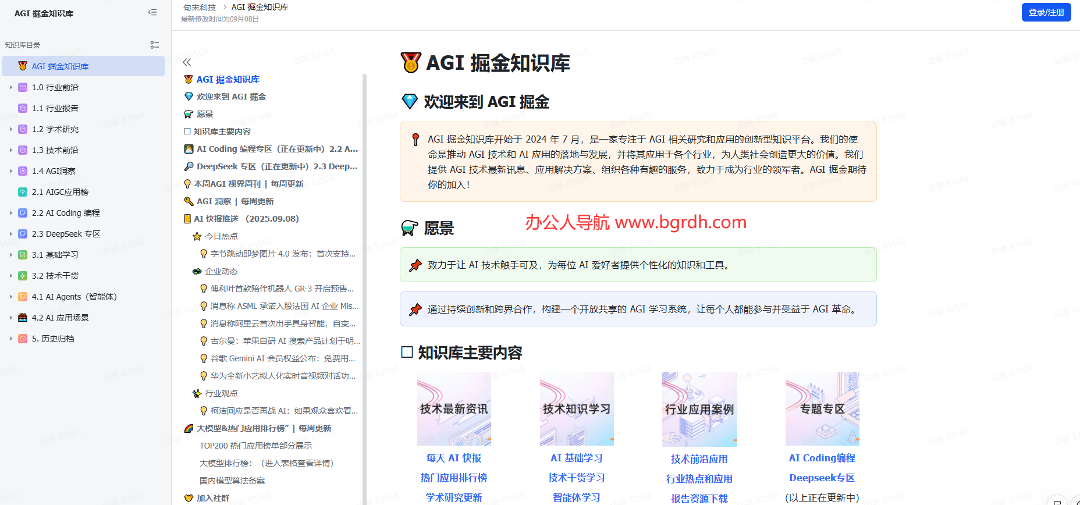1080x505 pixels.
Task: Expand the 3.1 基础学习 tree node
Action: click(x=10, y=255)
